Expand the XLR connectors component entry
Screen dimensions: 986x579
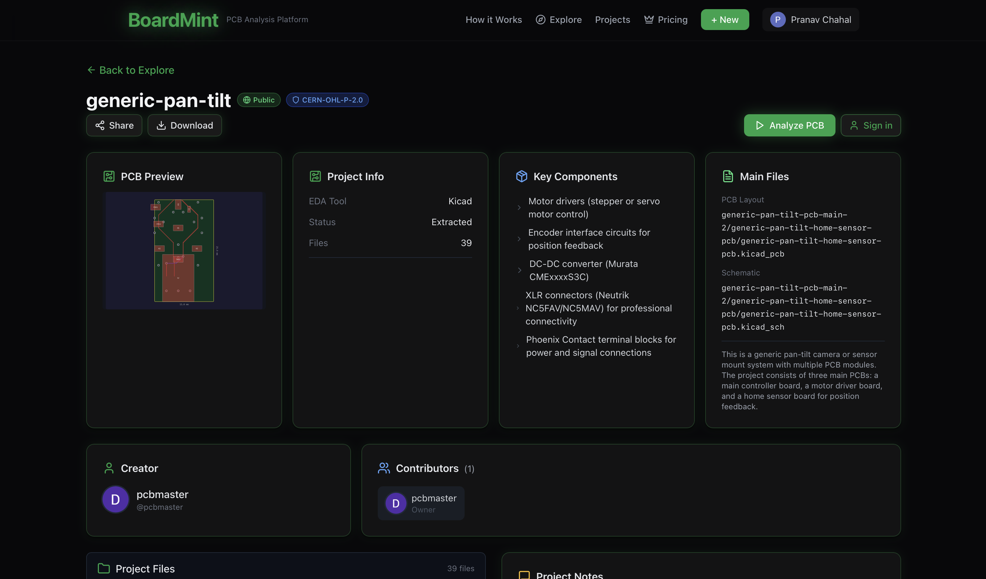pos(519,308)
